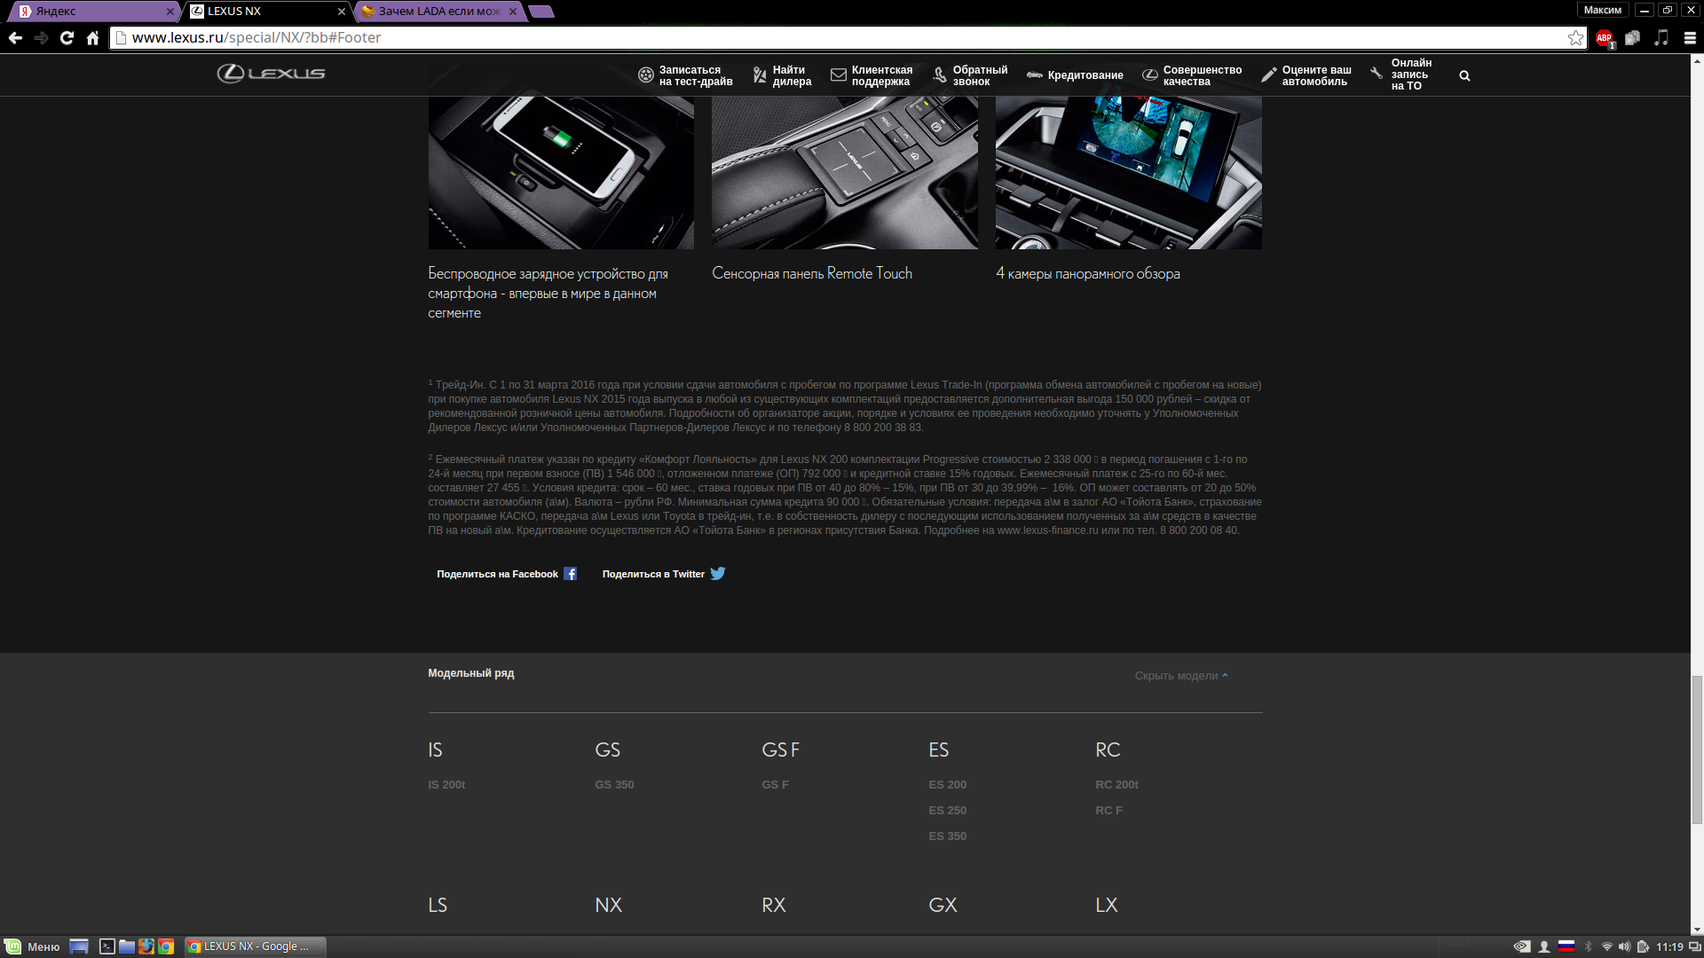The width and height of the screenshot is (1704, 958).
Task: Click the music note extension icon
Action: [1661, 37]
